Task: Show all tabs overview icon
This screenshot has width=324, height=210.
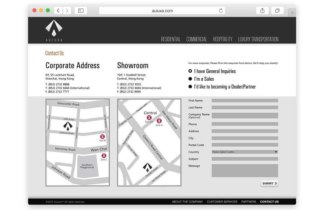Action: tap(277, 10)
